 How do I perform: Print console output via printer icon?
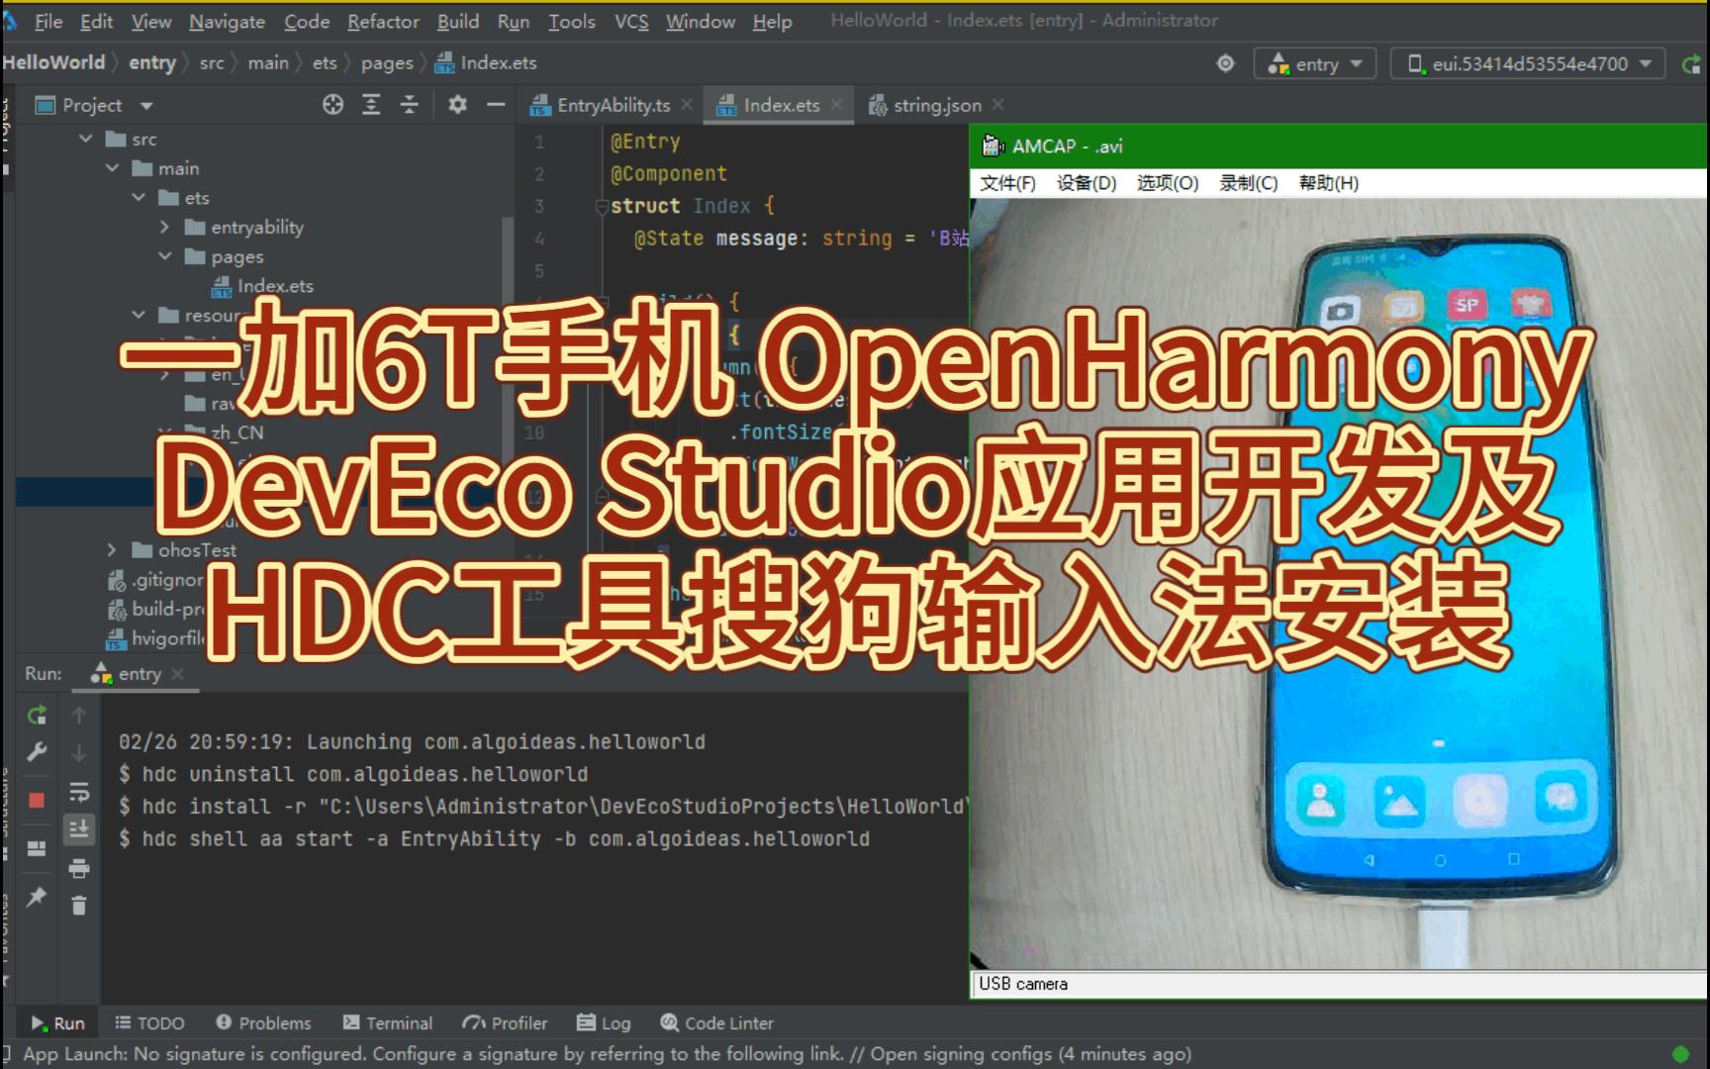(79, 869)
